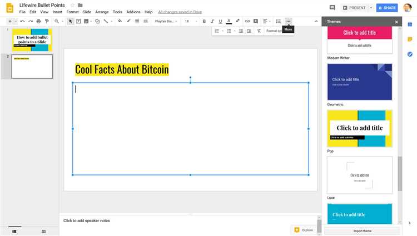This screenshot has height=236, width=417.
Task: Open the Tools menu
Action: 117,12
